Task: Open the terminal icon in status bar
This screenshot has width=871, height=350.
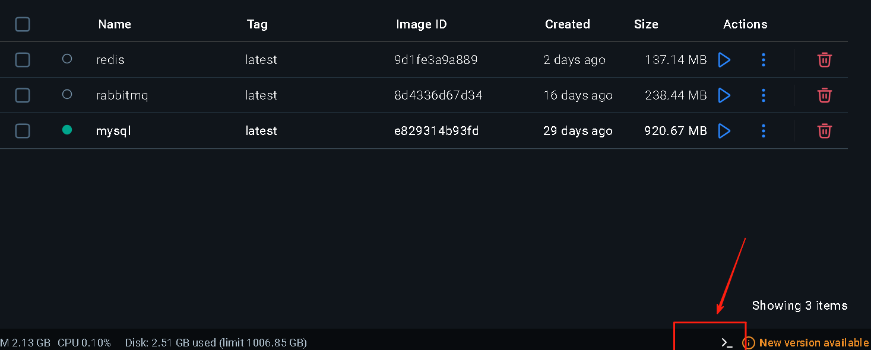Action: [x=727, y=342]
